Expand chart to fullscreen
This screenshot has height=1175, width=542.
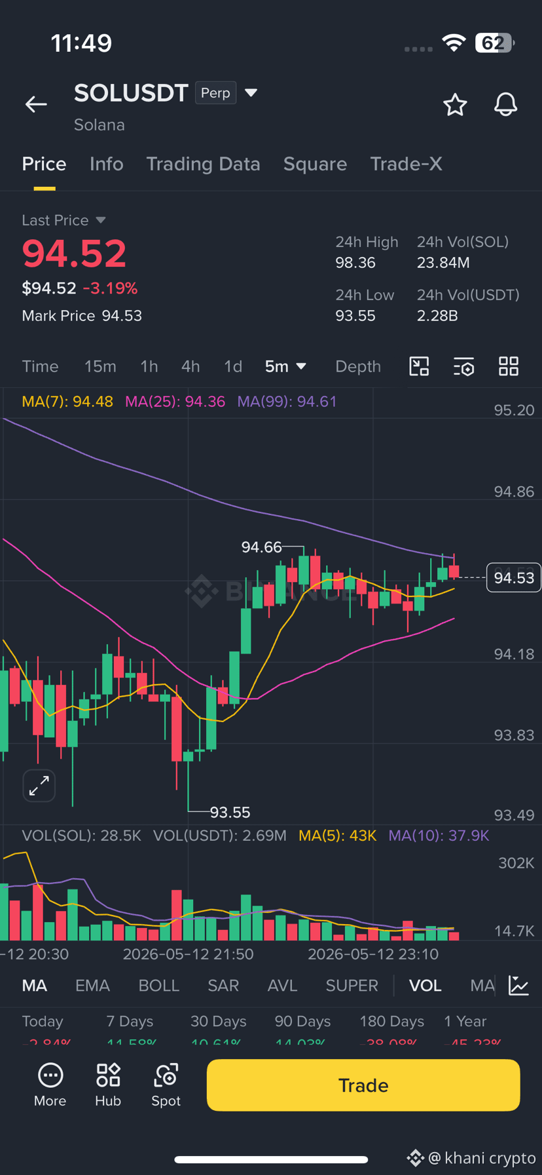click(x=39, y=785)
